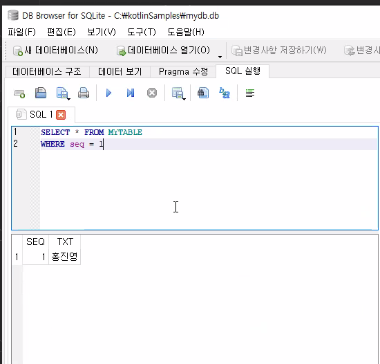Screen dimensions: 380x364
Task: Switch to 데이터 보기 tab
Action: click(x=120, y=71)
